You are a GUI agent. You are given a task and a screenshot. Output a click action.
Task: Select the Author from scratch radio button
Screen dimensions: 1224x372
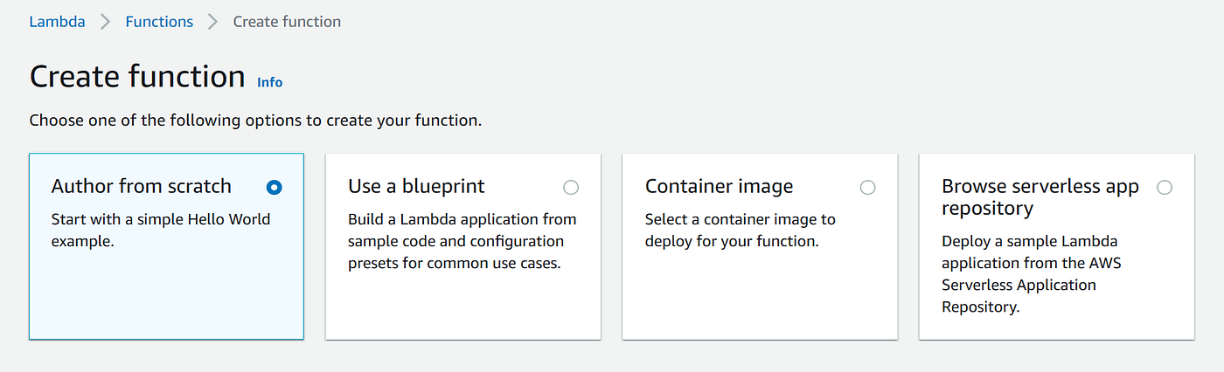(x=275, y=187)
